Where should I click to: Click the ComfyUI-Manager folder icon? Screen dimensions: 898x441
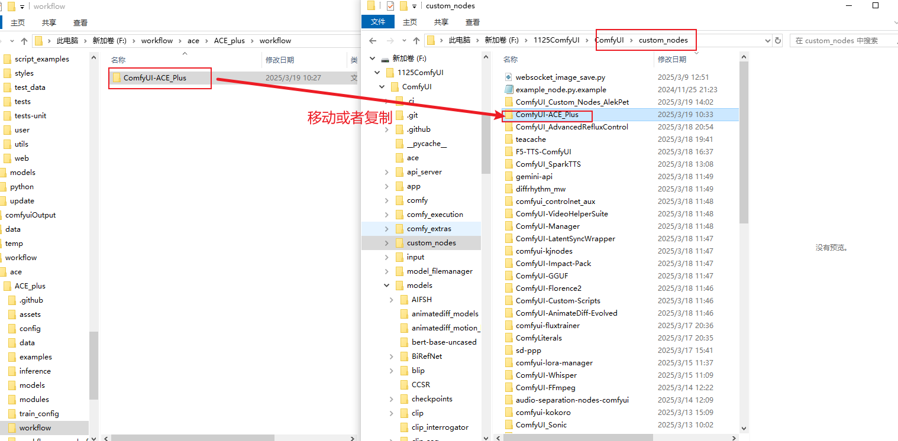coord(508,226)
